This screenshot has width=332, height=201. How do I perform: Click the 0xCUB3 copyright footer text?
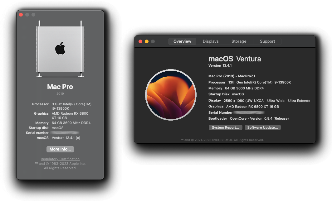pyautogui.click(x=222, y=140)
